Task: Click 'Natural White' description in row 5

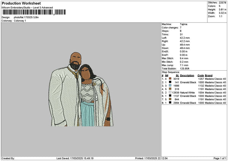Action: coord(187,92)
